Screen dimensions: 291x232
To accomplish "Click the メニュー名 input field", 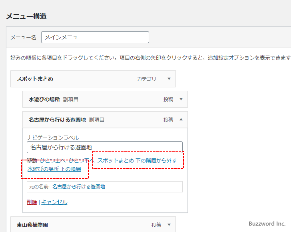I will (95, 37).
